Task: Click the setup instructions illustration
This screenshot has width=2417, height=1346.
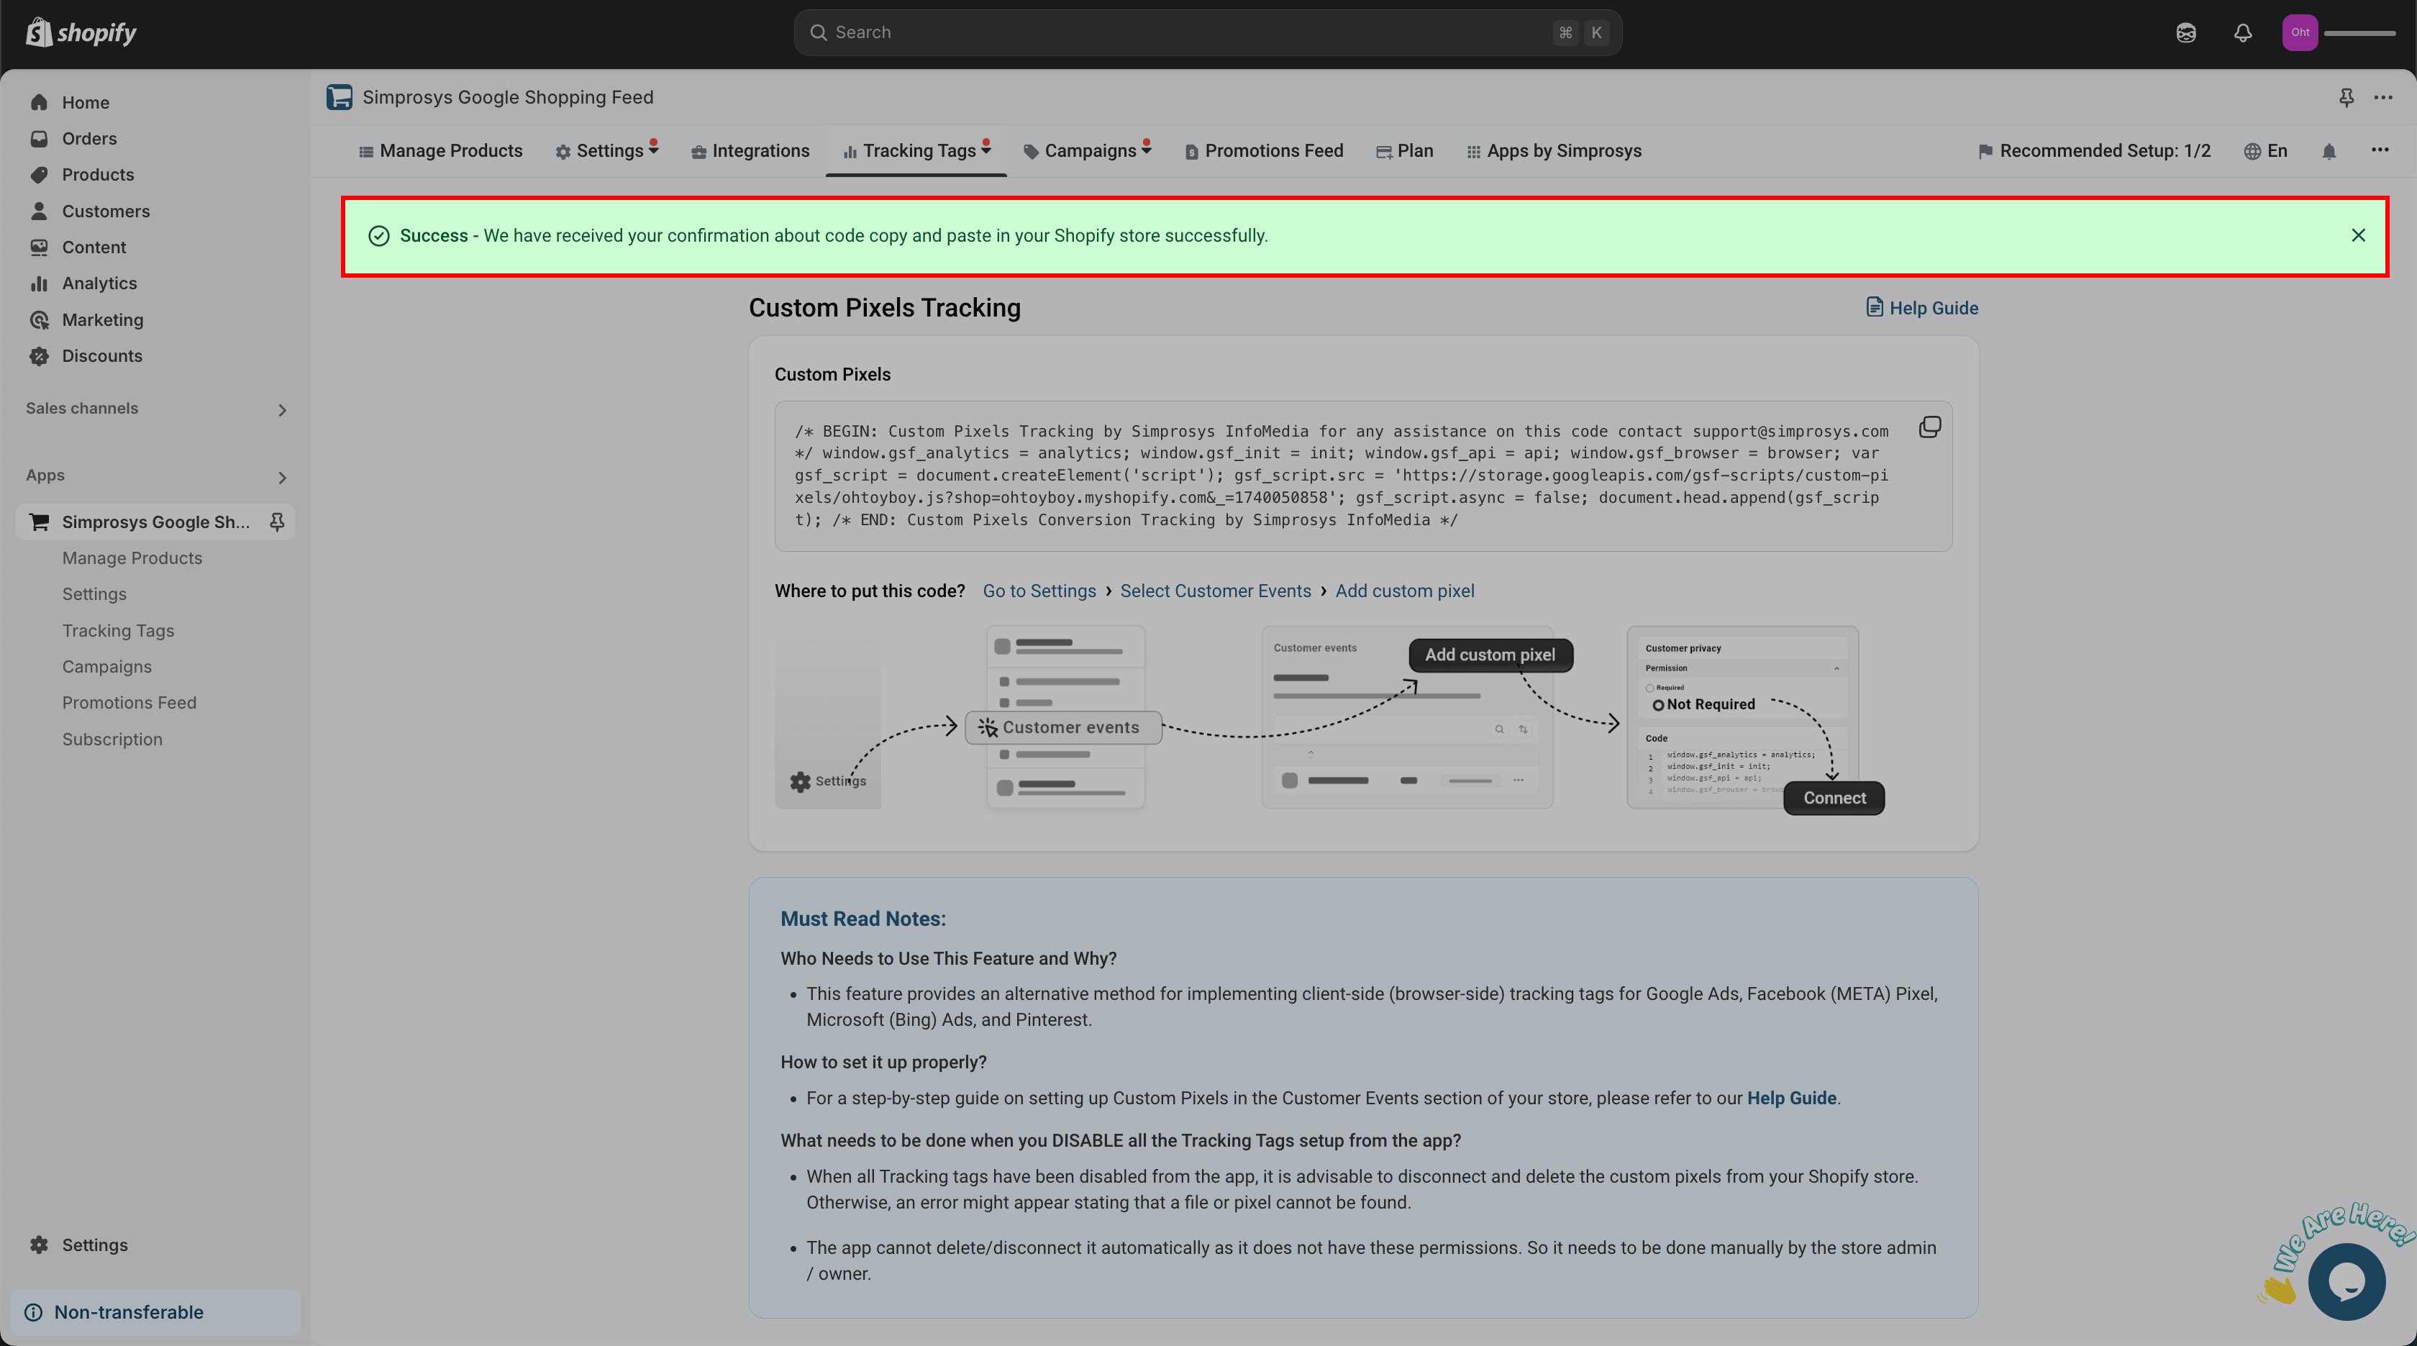Action: 1329,719
